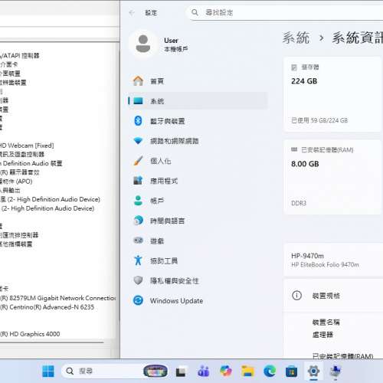
Task: Open the Home (首頁) settings page
Action: (x=198, y=81)
